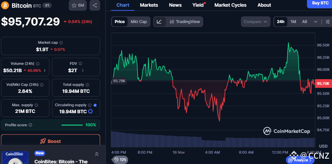332x164 pixels.
Task: Expand more time range options chevron
Action: coord(316,22)
